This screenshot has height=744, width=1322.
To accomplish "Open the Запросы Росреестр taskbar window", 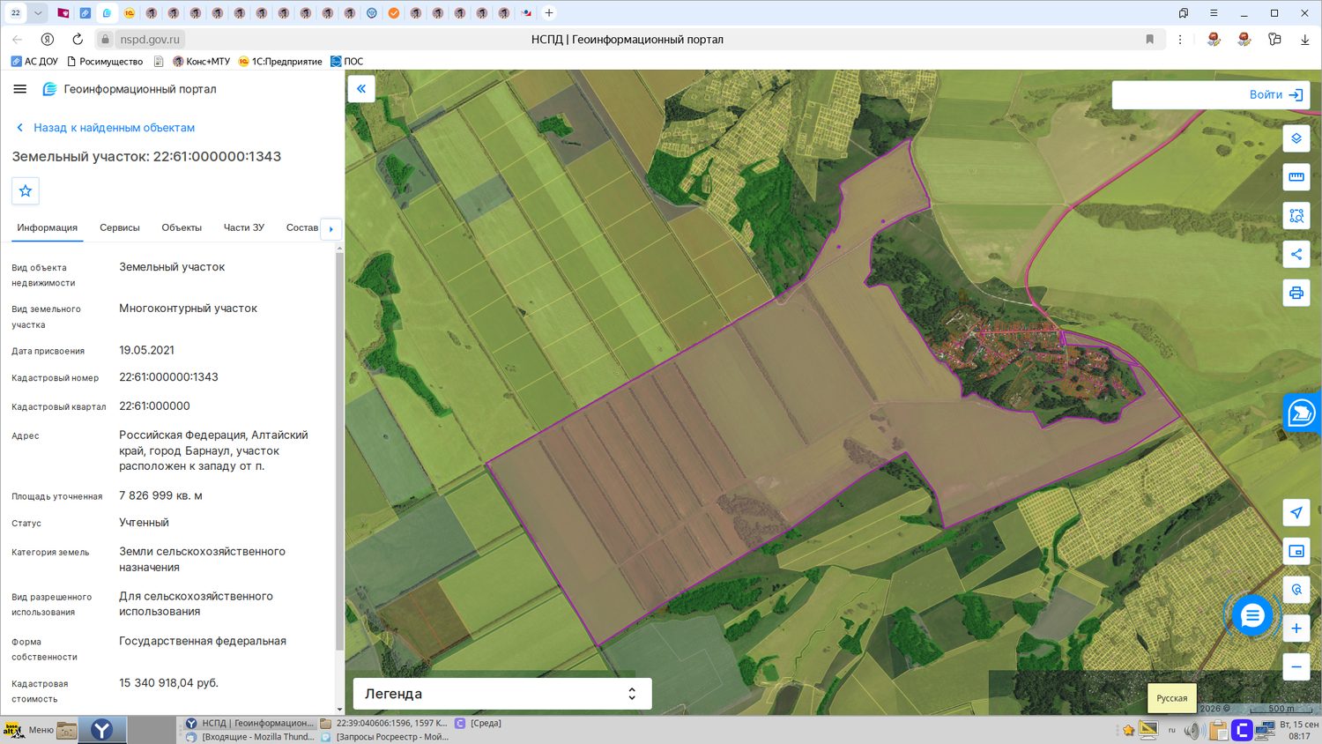I will (x=385, y=737).
